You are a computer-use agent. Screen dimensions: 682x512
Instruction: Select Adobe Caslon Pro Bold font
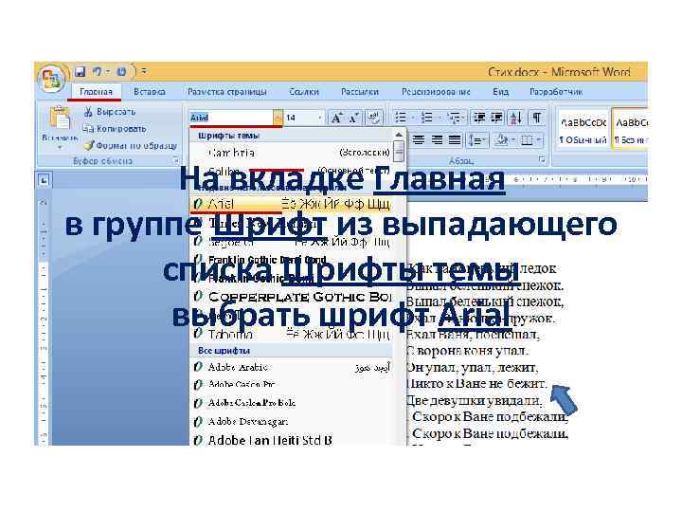pos(291,403)
